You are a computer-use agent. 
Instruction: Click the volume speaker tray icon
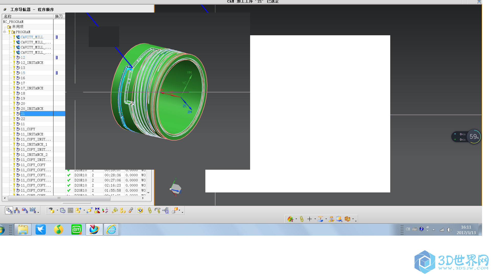pyautogui.click(x=449, y=230)
